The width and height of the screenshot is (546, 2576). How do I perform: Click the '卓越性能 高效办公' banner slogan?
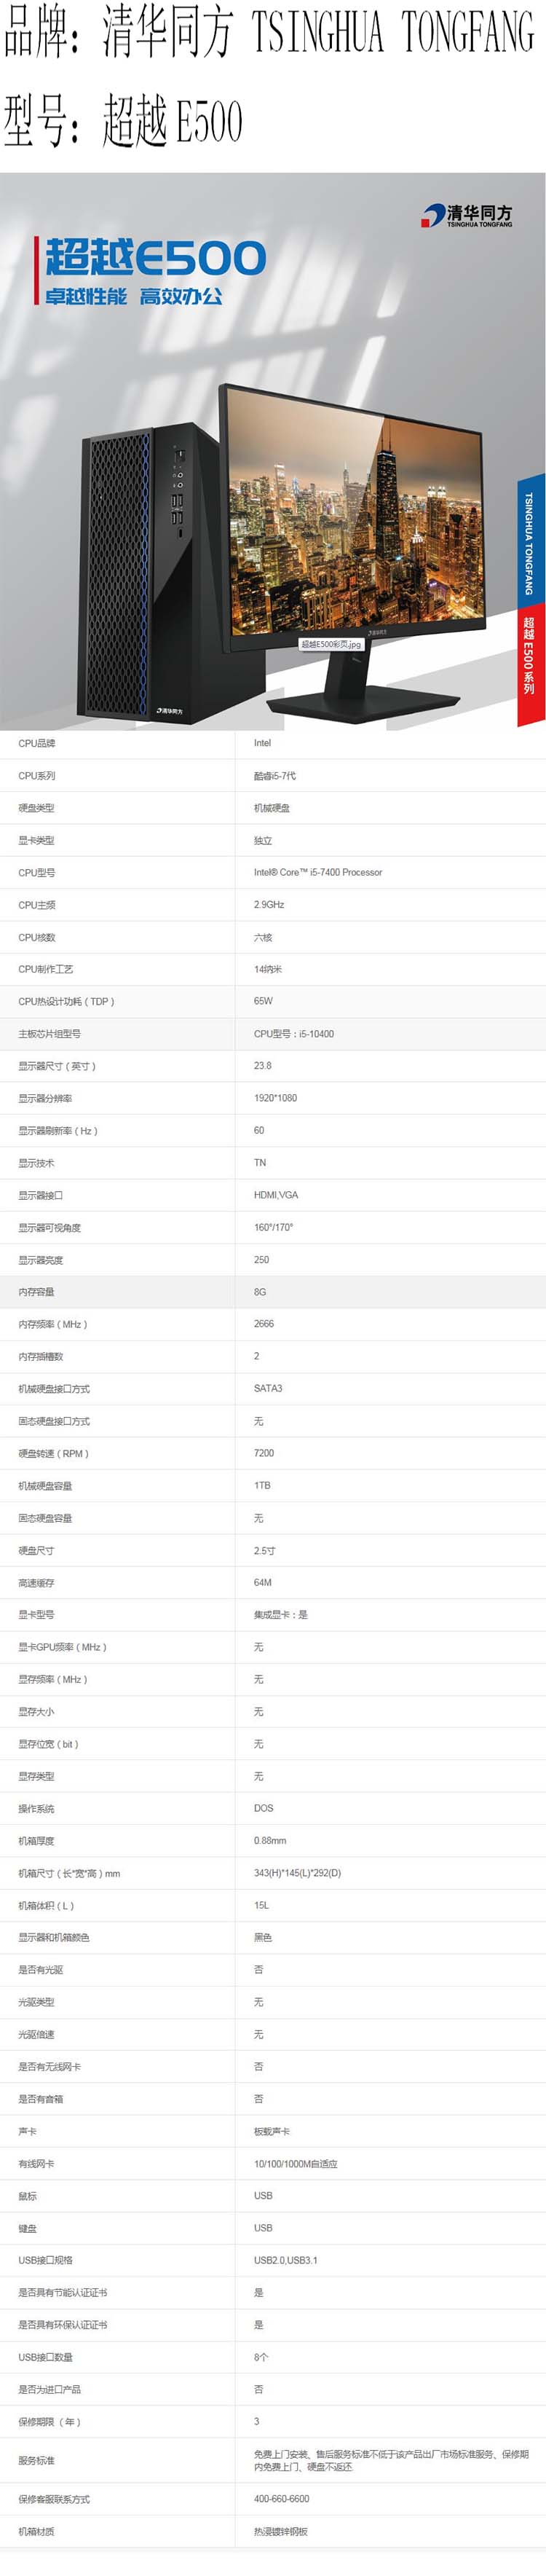pos(133,296)
